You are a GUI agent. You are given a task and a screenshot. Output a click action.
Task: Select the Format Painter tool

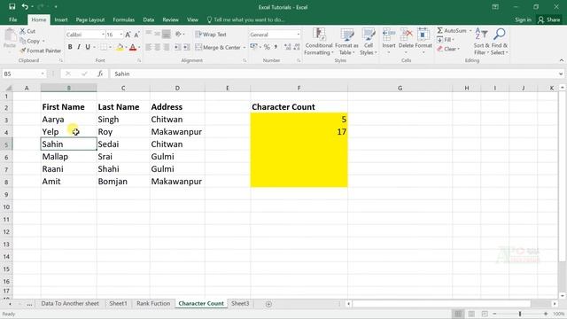(x=41, y=51)
